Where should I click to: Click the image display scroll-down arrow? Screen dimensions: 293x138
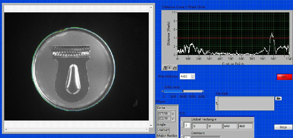(x=151, y=125)
